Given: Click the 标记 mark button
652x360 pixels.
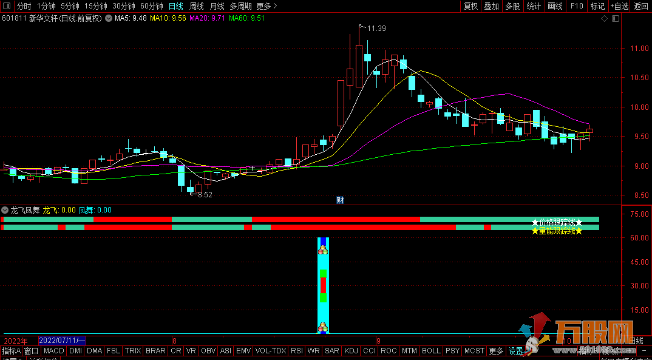Looking at the screenshot, I should click(x=597, y=6).
